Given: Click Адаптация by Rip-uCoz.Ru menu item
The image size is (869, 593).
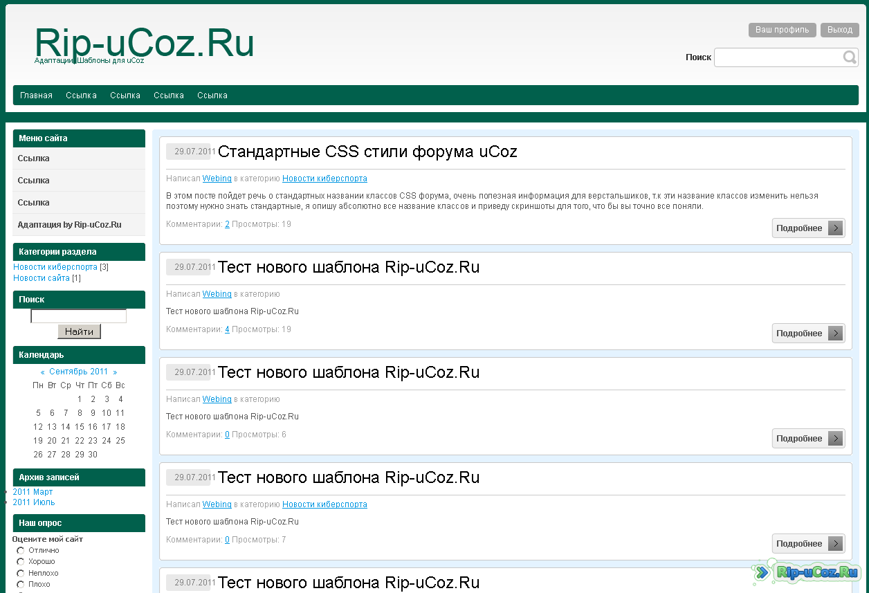Looking at the screenshot, I should [x=69, y=225].
